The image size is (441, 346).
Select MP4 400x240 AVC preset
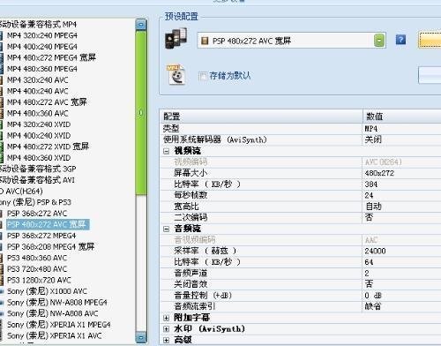pyautogui.click(x=38, y=91)
